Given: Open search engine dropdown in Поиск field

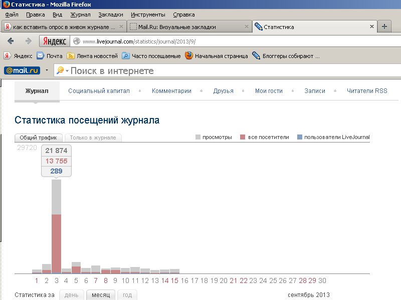Looking at the screenshot, I should 62,70.
